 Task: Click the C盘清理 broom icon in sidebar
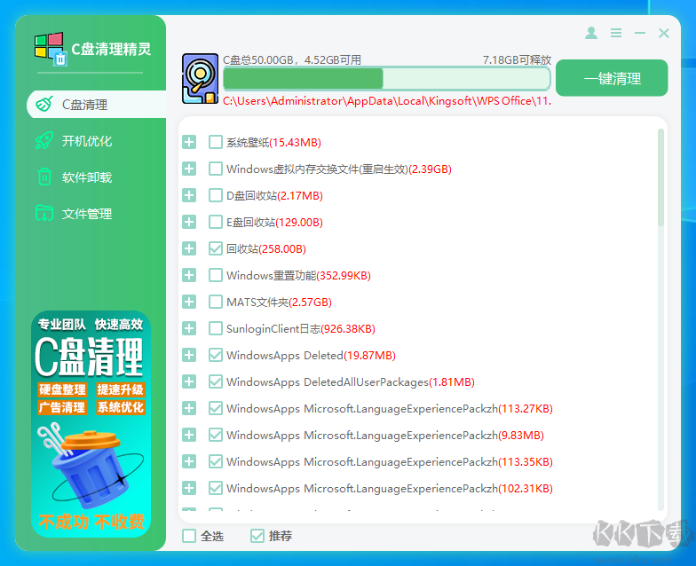[x=43, y=104]
